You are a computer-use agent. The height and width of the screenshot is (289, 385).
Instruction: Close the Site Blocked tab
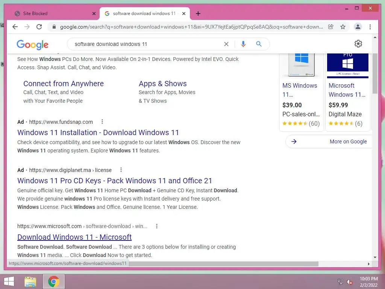(x=94, y=14)
